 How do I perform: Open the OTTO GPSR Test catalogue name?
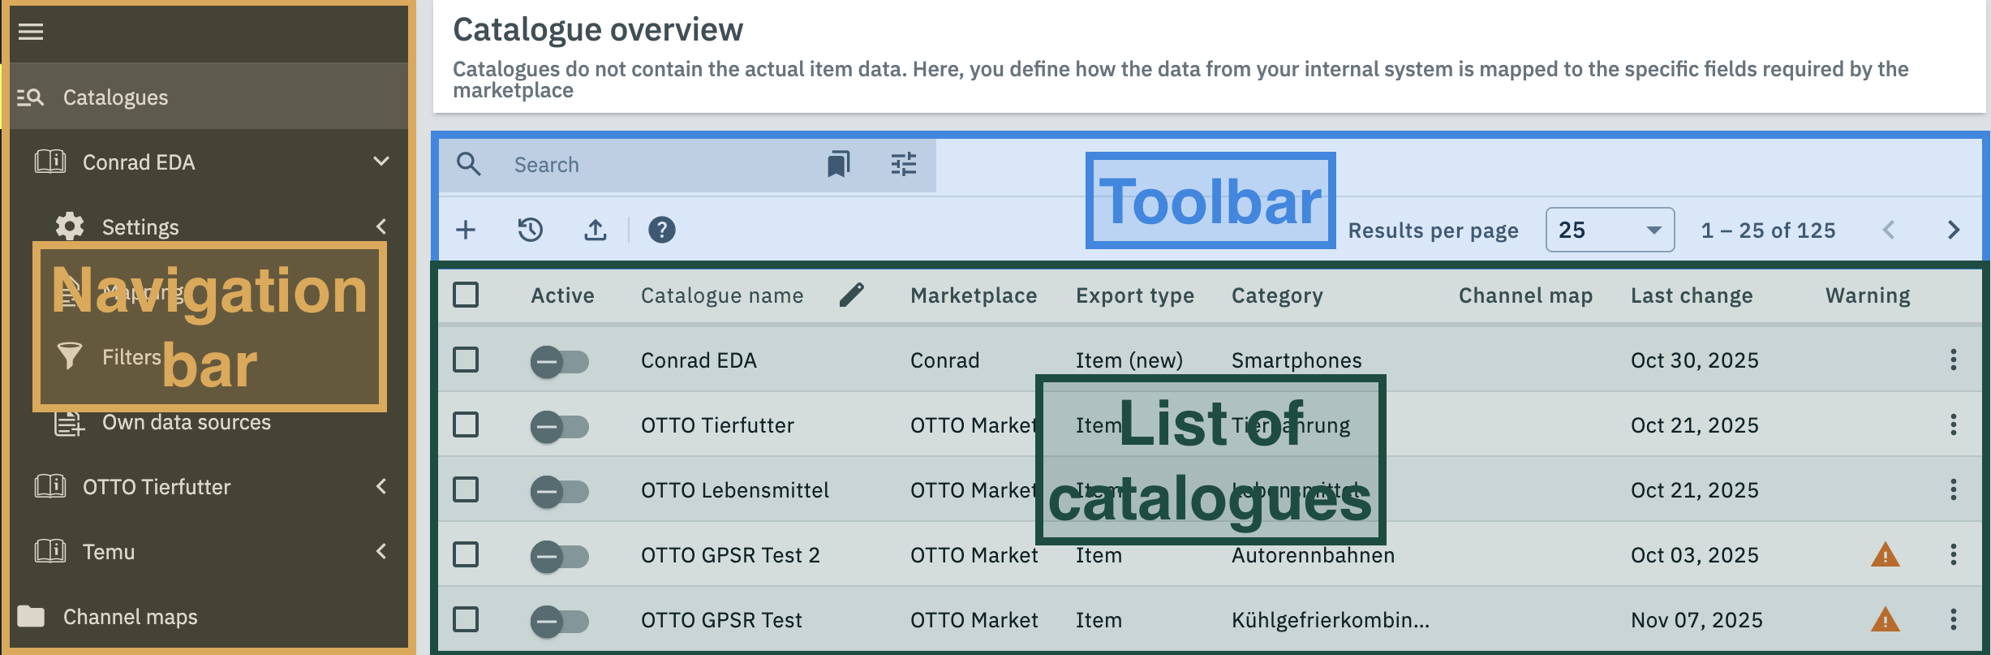click(721, 620)
